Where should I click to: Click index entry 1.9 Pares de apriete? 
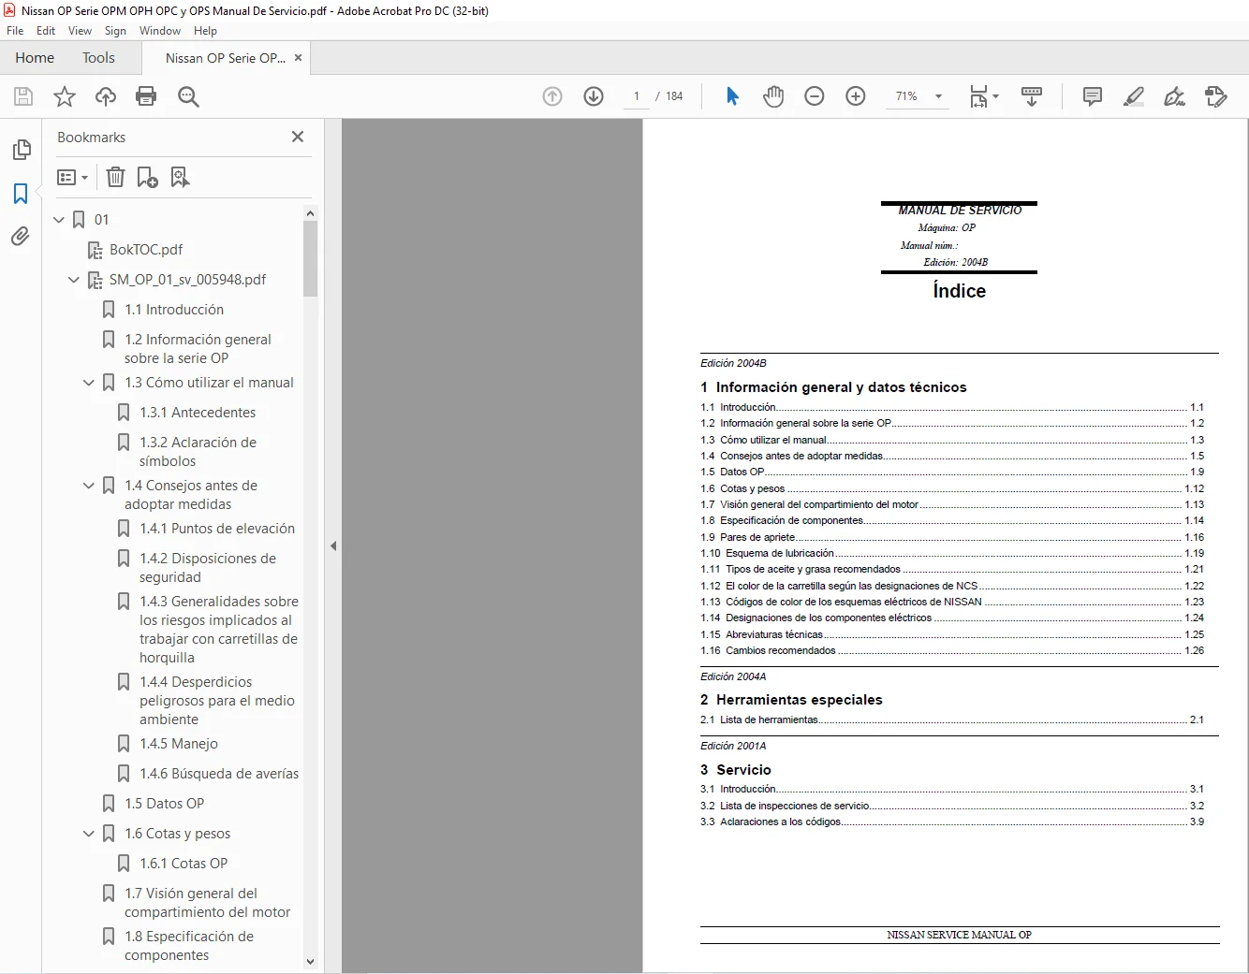952,537
